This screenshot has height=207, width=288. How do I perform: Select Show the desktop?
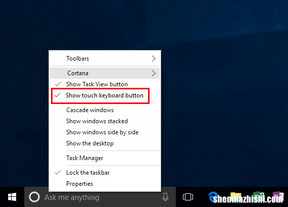[x=105, y=143]
